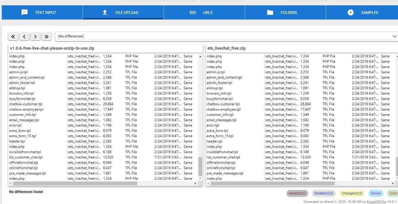Select error.tpl in the left pane

pyautogui.click(x=15, y=125)
